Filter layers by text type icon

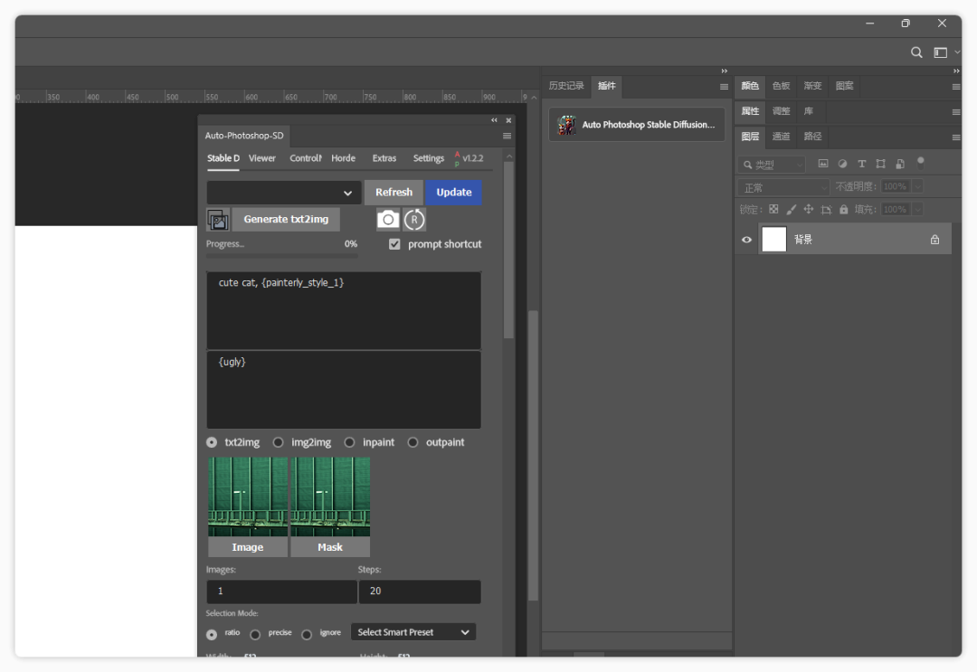pyautogui.click(x=861, y=164)
